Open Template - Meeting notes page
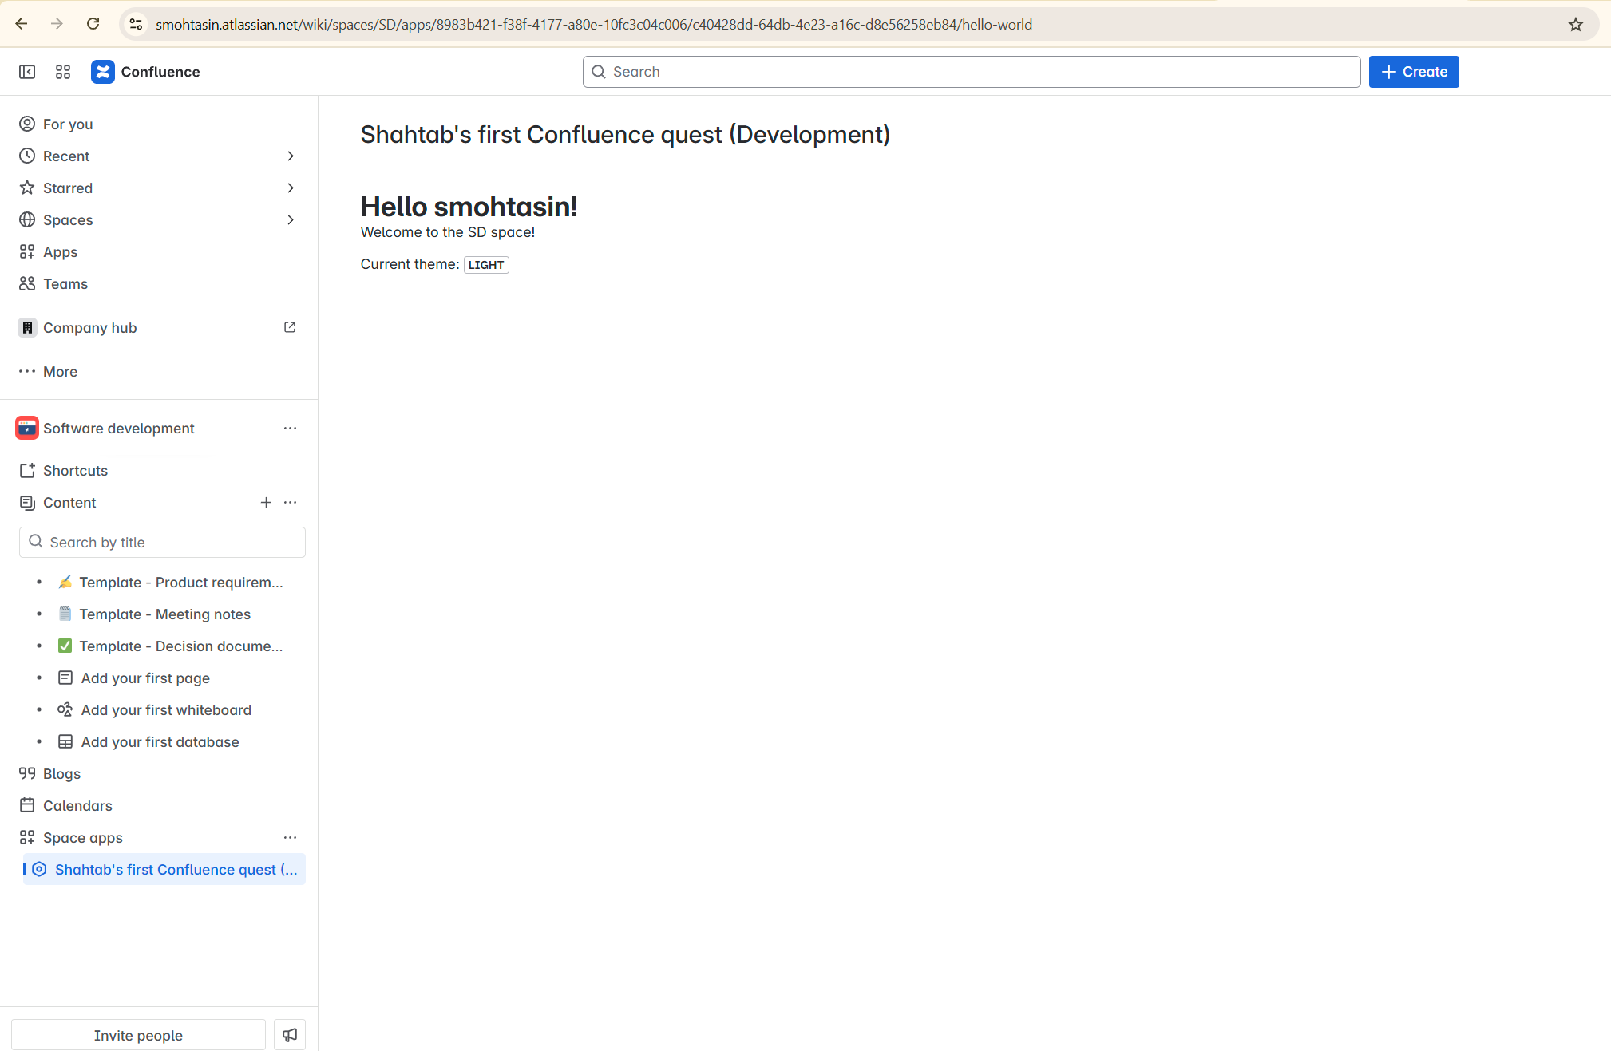Image resolution: width=1611 pixels, height=1051 pixels. [164, 614]
